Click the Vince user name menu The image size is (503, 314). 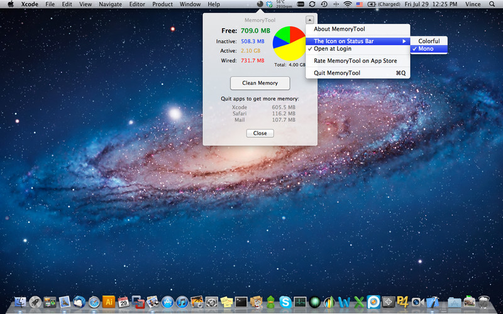[x=473, y=4]
